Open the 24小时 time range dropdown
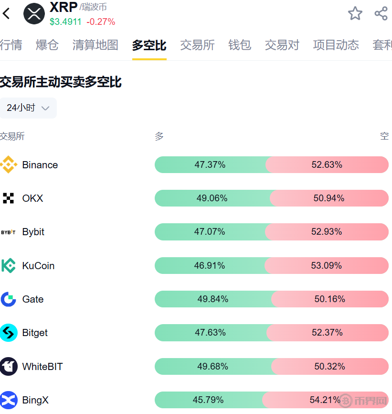 28,108
